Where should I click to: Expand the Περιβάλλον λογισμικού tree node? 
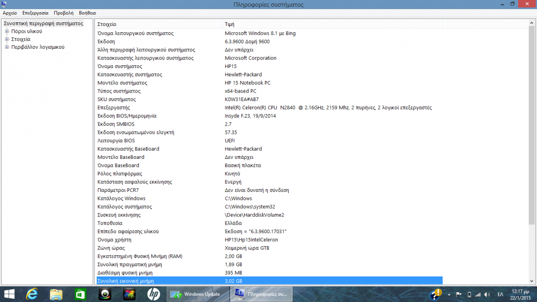coord(7,47)
